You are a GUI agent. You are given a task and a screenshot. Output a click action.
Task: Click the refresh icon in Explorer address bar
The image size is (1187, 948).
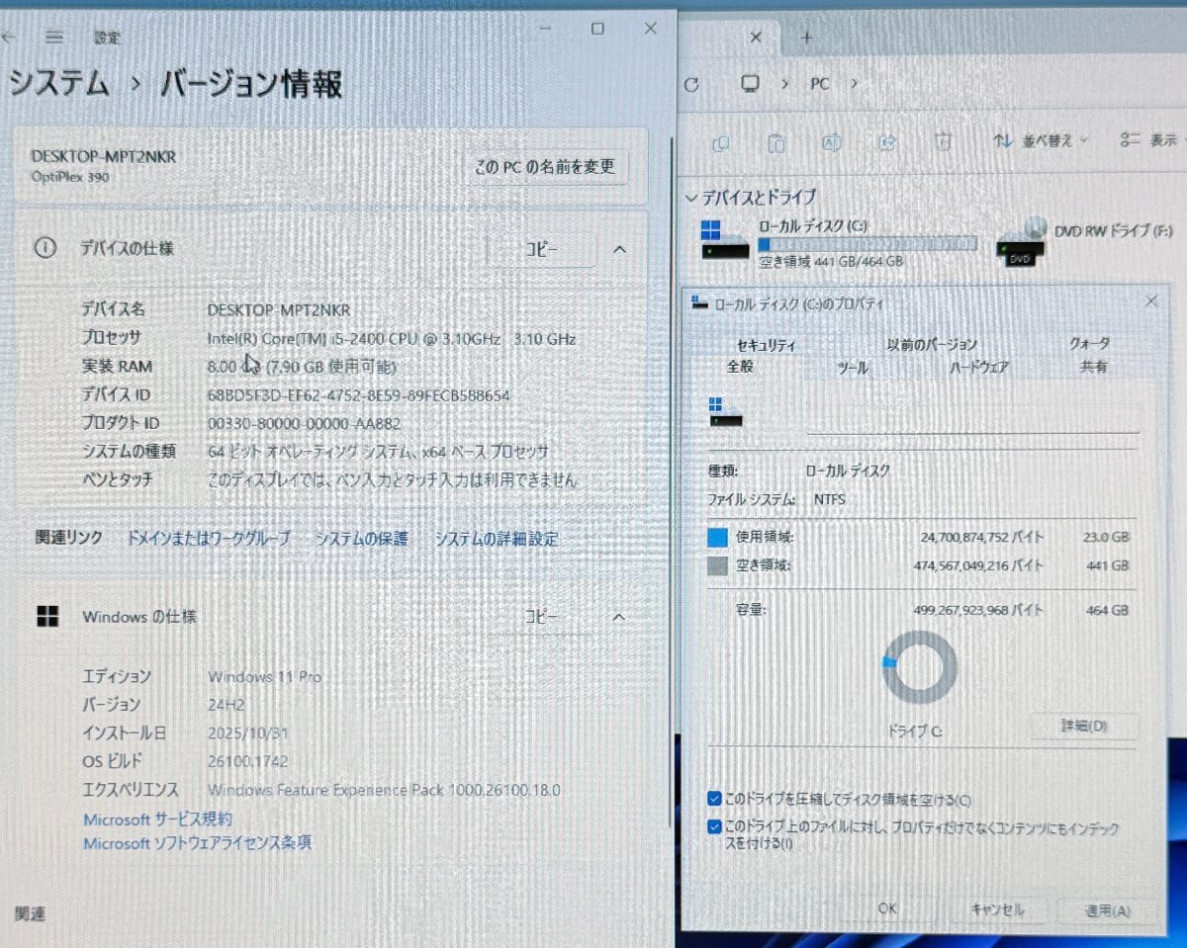point(690,85)
